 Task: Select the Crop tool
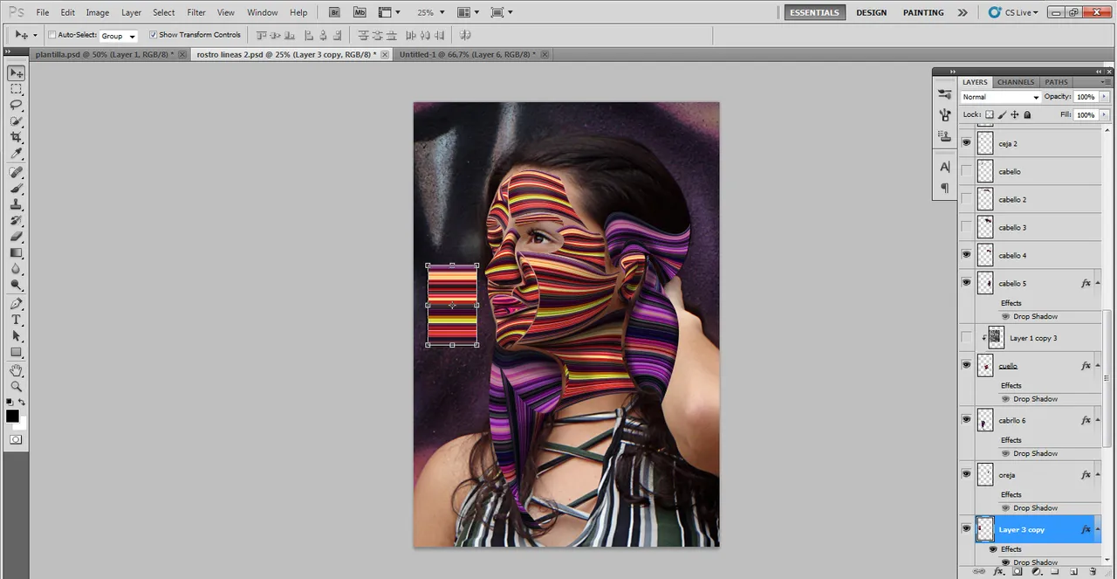[16, 138]
